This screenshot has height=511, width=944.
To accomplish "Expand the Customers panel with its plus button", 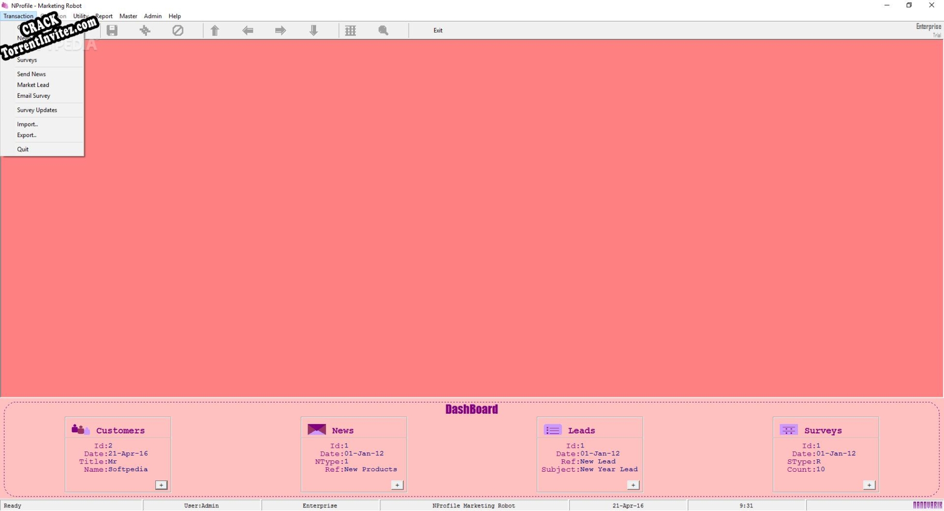I will coord(161,485).
